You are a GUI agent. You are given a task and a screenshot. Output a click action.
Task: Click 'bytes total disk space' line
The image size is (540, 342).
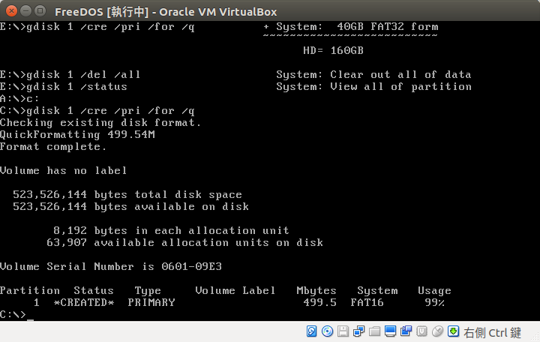click(127, 195)
